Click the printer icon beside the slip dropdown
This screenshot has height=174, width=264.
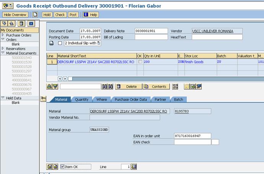pyautogui.click(x=51, y=43)
